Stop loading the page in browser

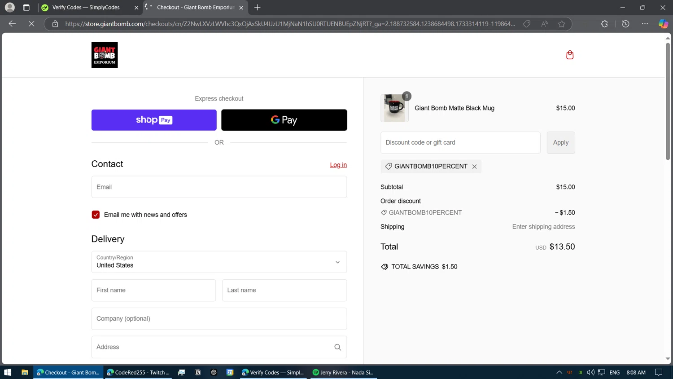(x=31, y=24)
